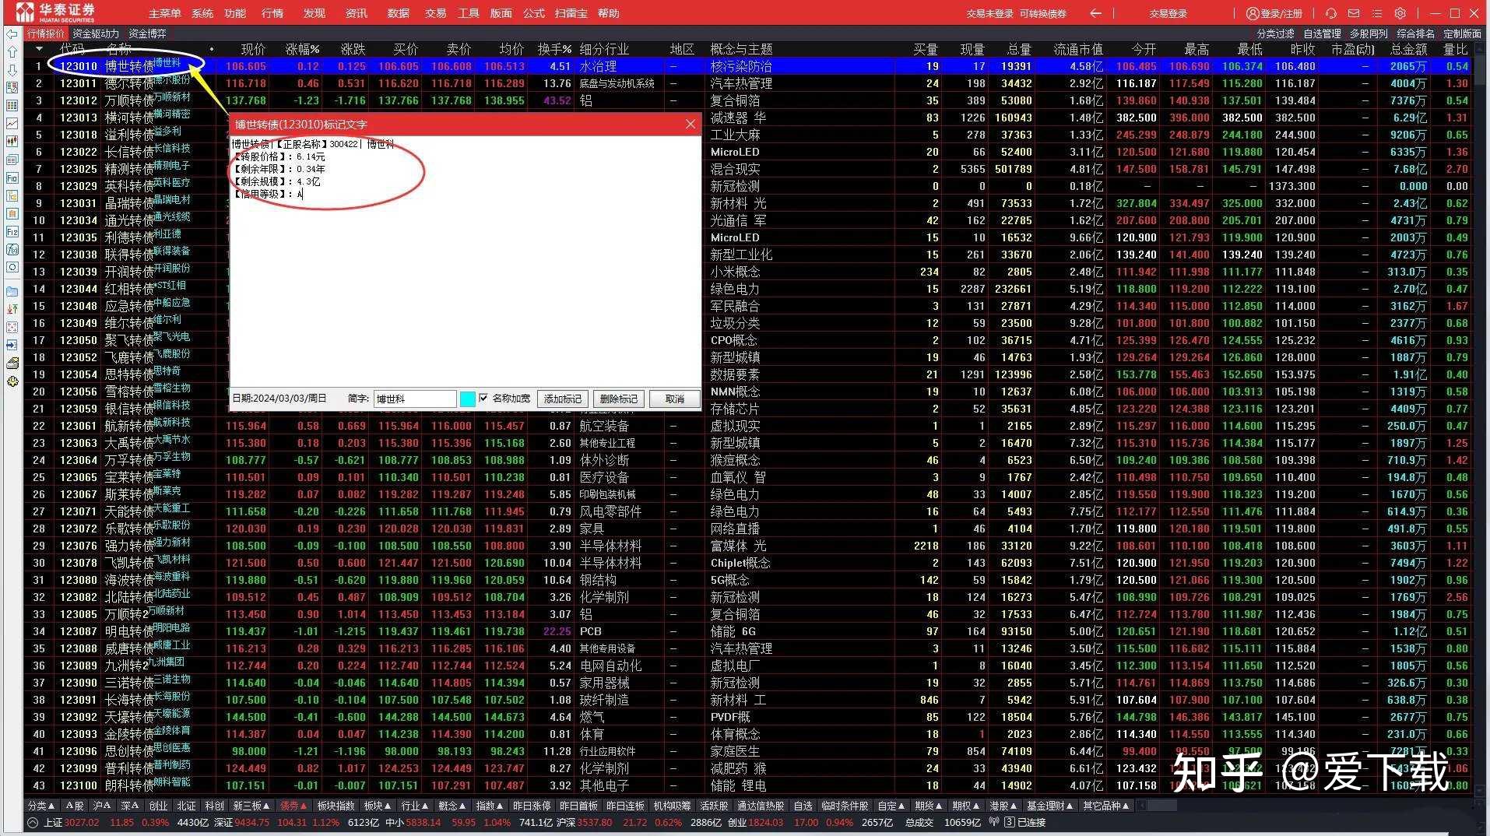Open the 定制版面 option

[1463, 33]
